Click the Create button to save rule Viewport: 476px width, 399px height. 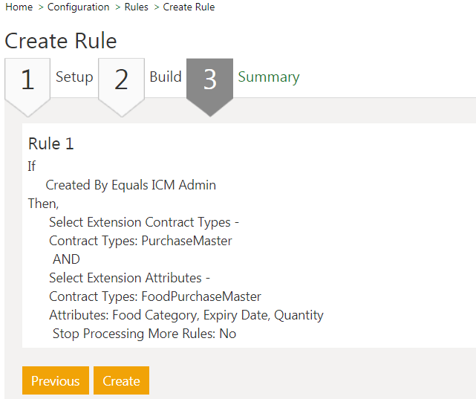point(121,381)
